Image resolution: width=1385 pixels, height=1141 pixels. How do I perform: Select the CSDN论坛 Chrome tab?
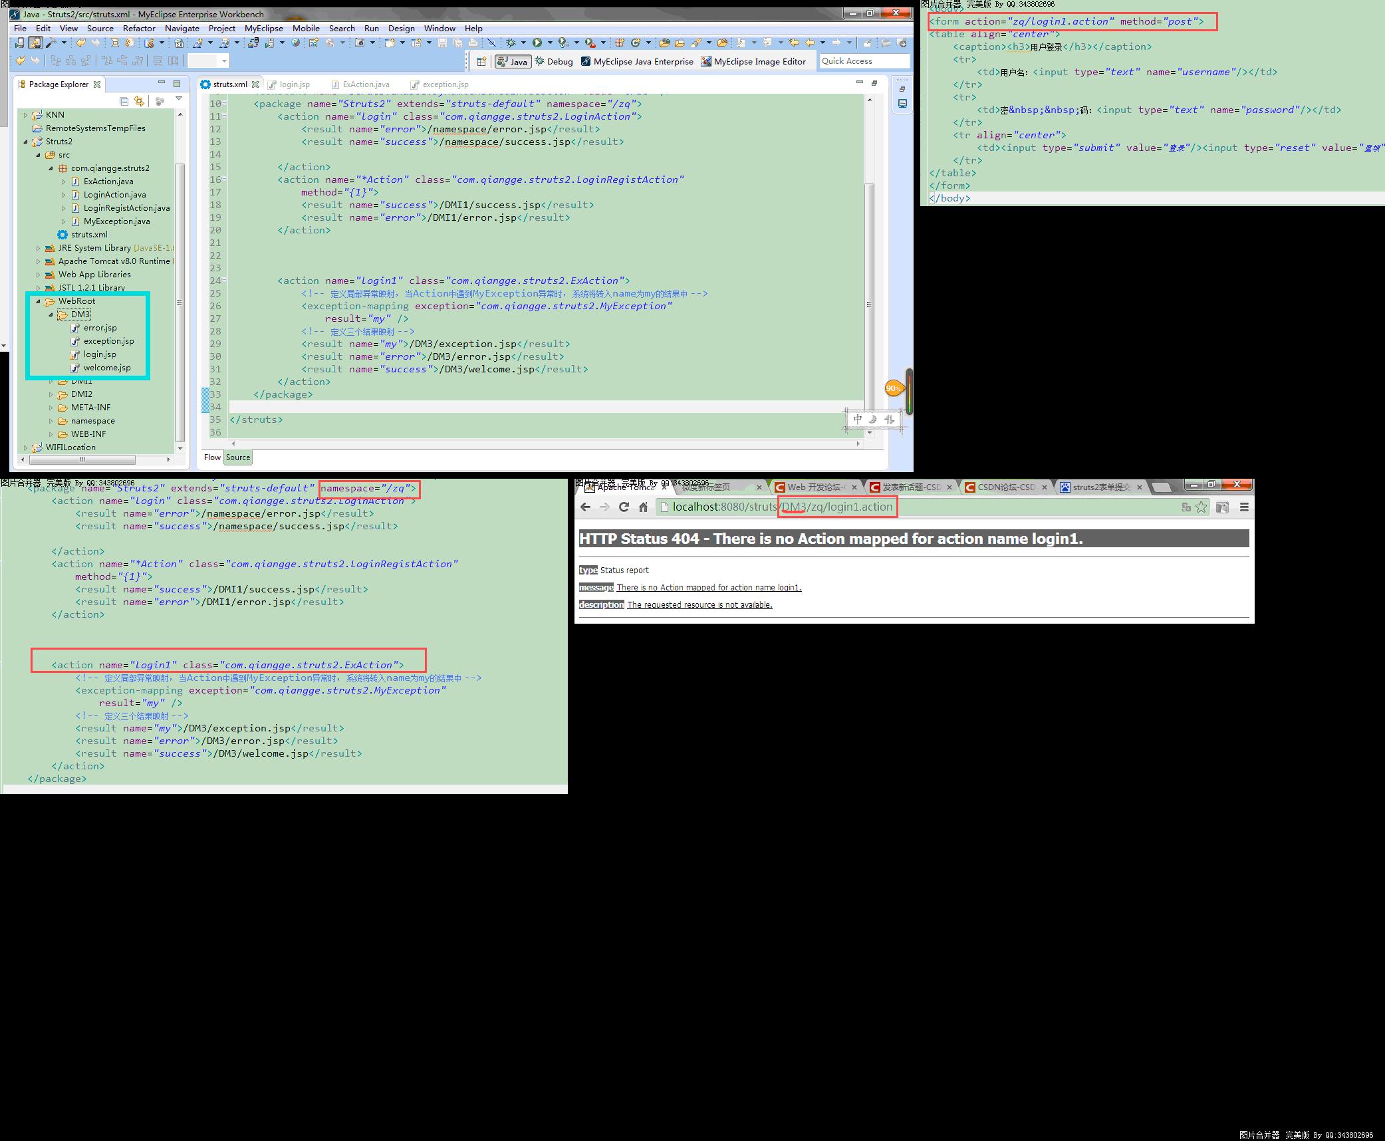click(x=1005, y=487)
